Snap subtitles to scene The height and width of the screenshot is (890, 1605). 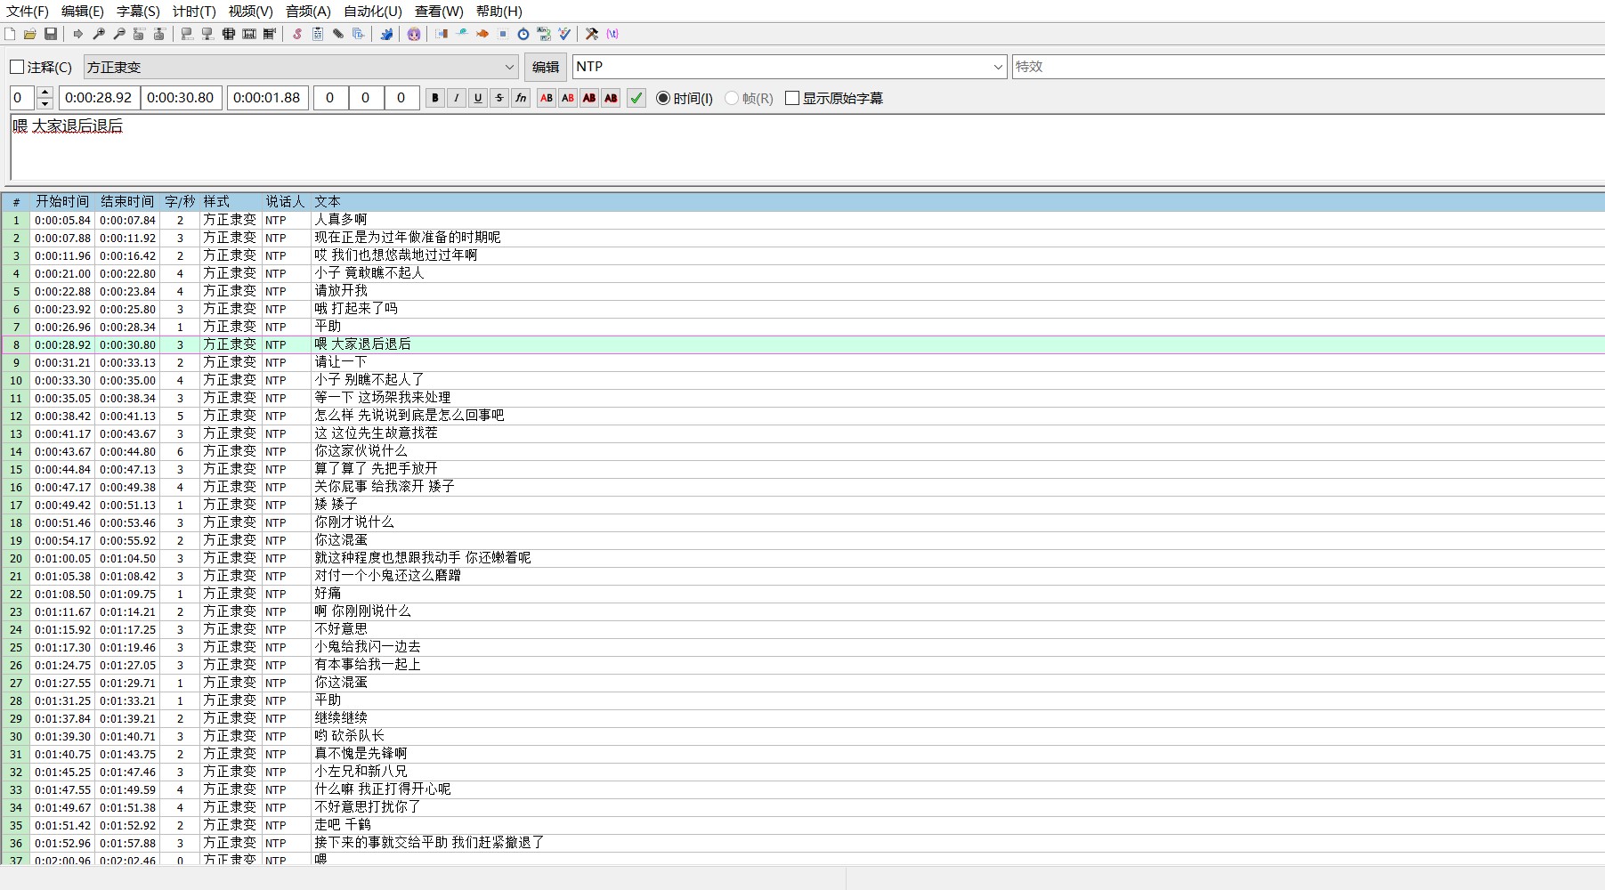point(249,34)
